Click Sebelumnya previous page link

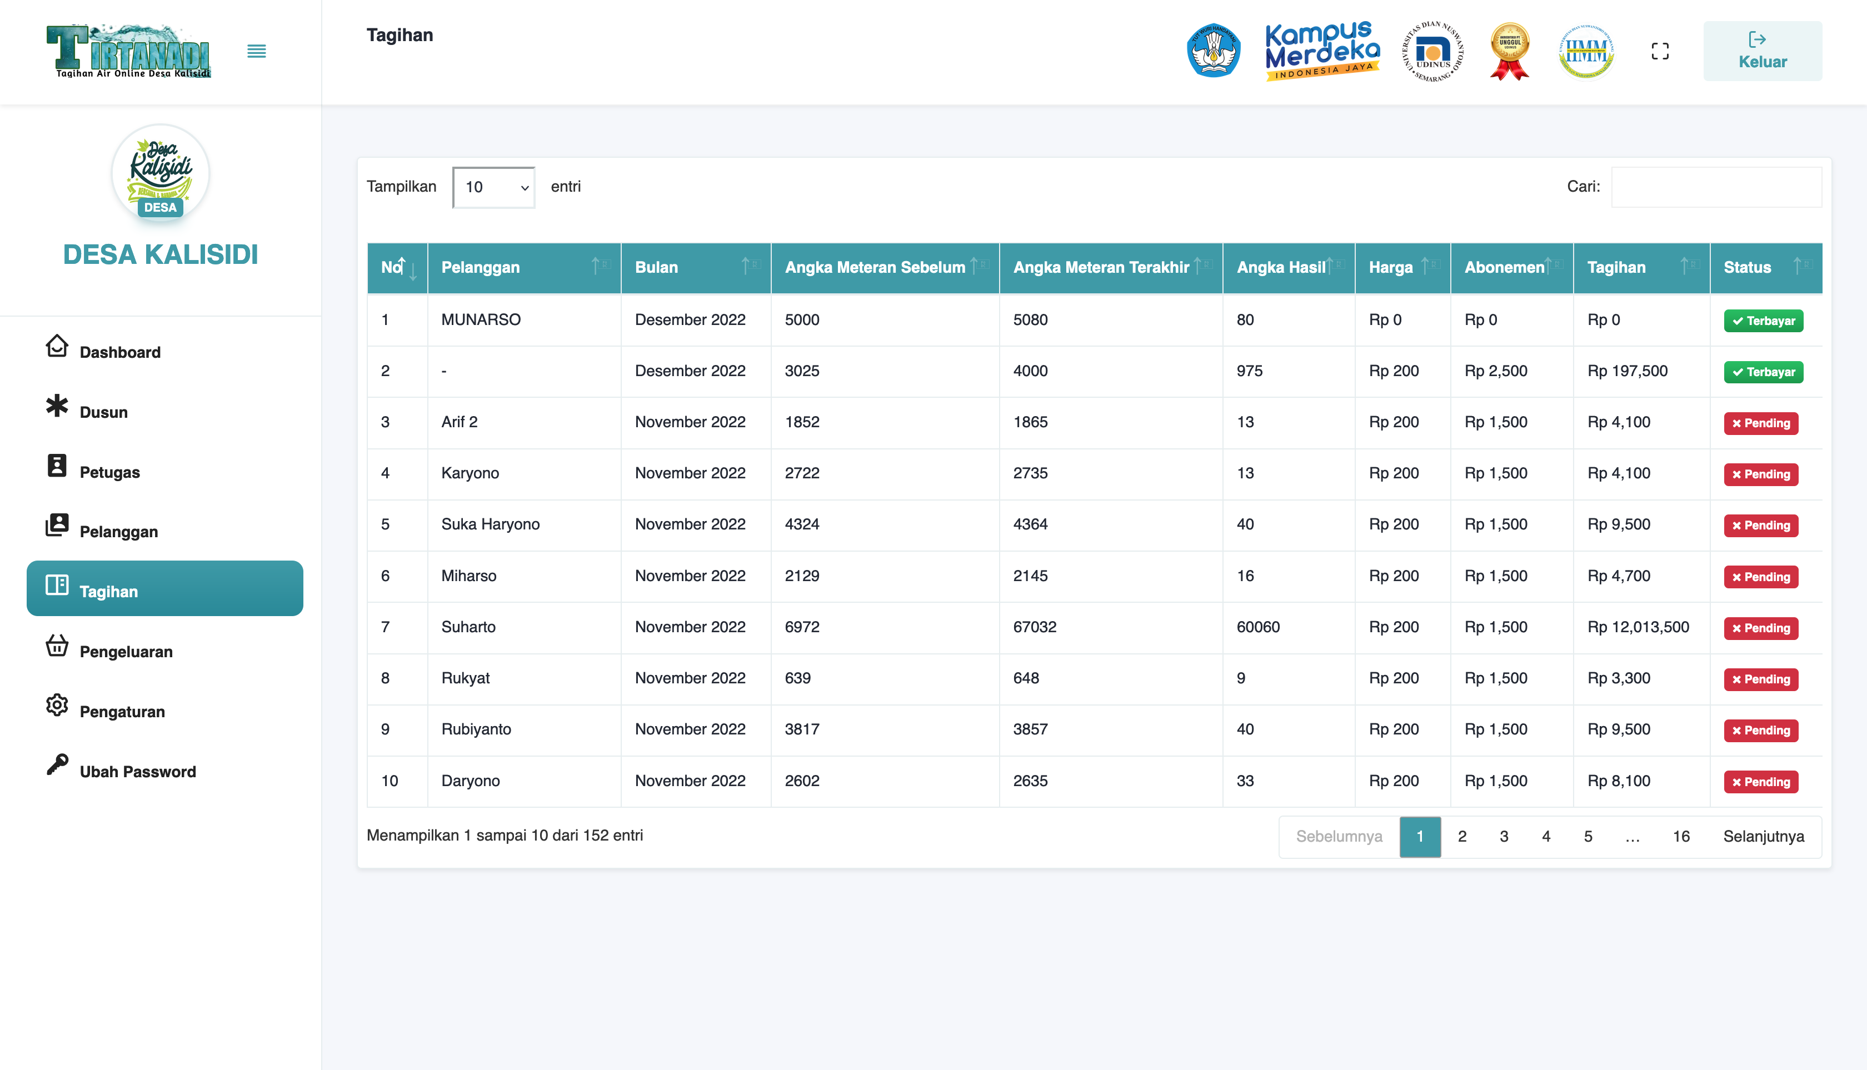pyautogui.click(x=1339, y=836)
